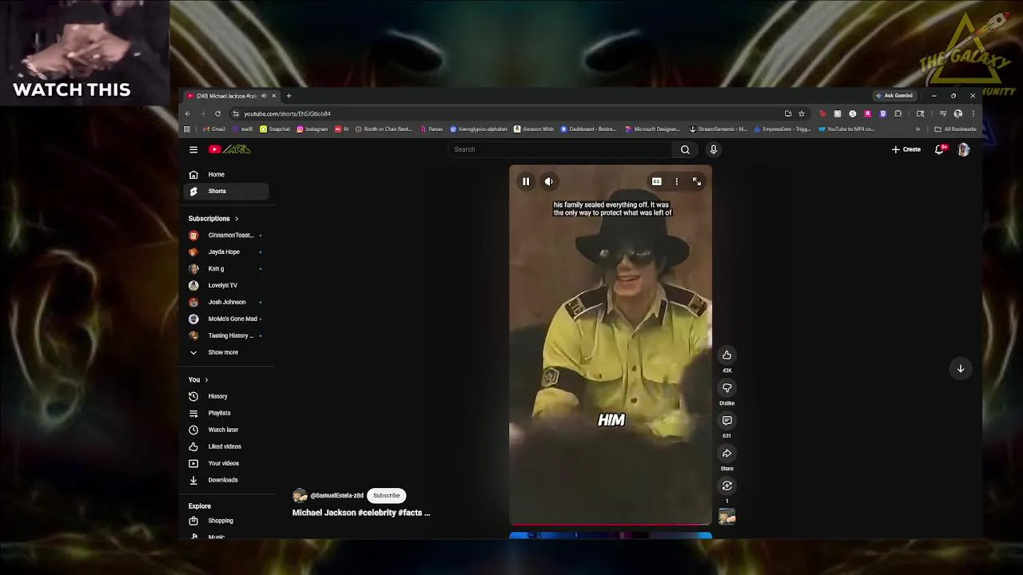
Task: Click the channel avatar beside @SamuelEstela-z8d
Action: point(300,496)
